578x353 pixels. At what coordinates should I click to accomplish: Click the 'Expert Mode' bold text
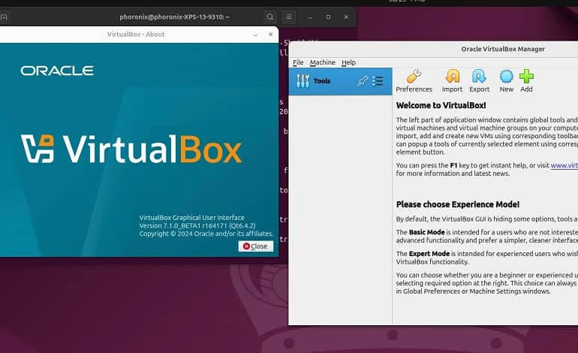pos(429,253)
